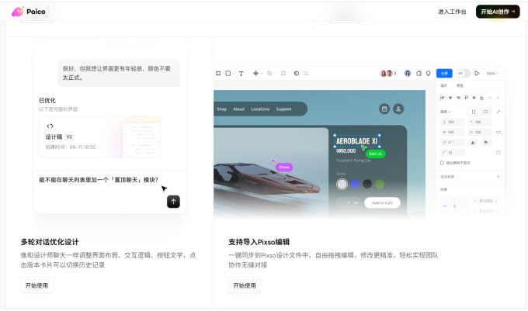Expand the component tool dropdown arrow

coord(262,74)
